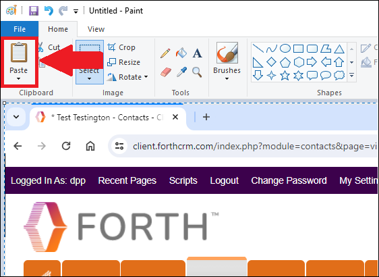Pick the Eraser tool
This screenshot has height=277, width=379.
pos(166,72)
